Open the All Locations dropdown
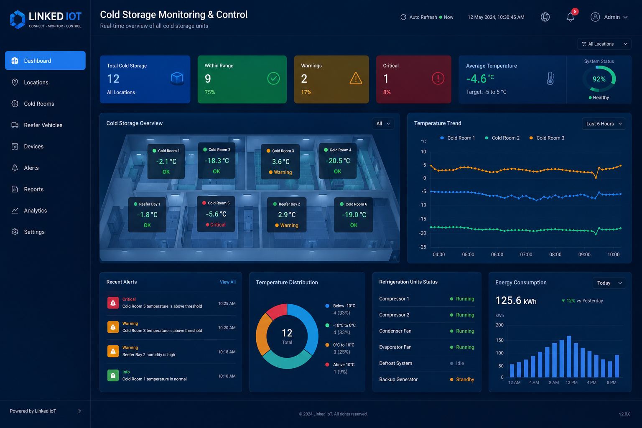Viewport: 642px width, 428px height. point(604,44)
